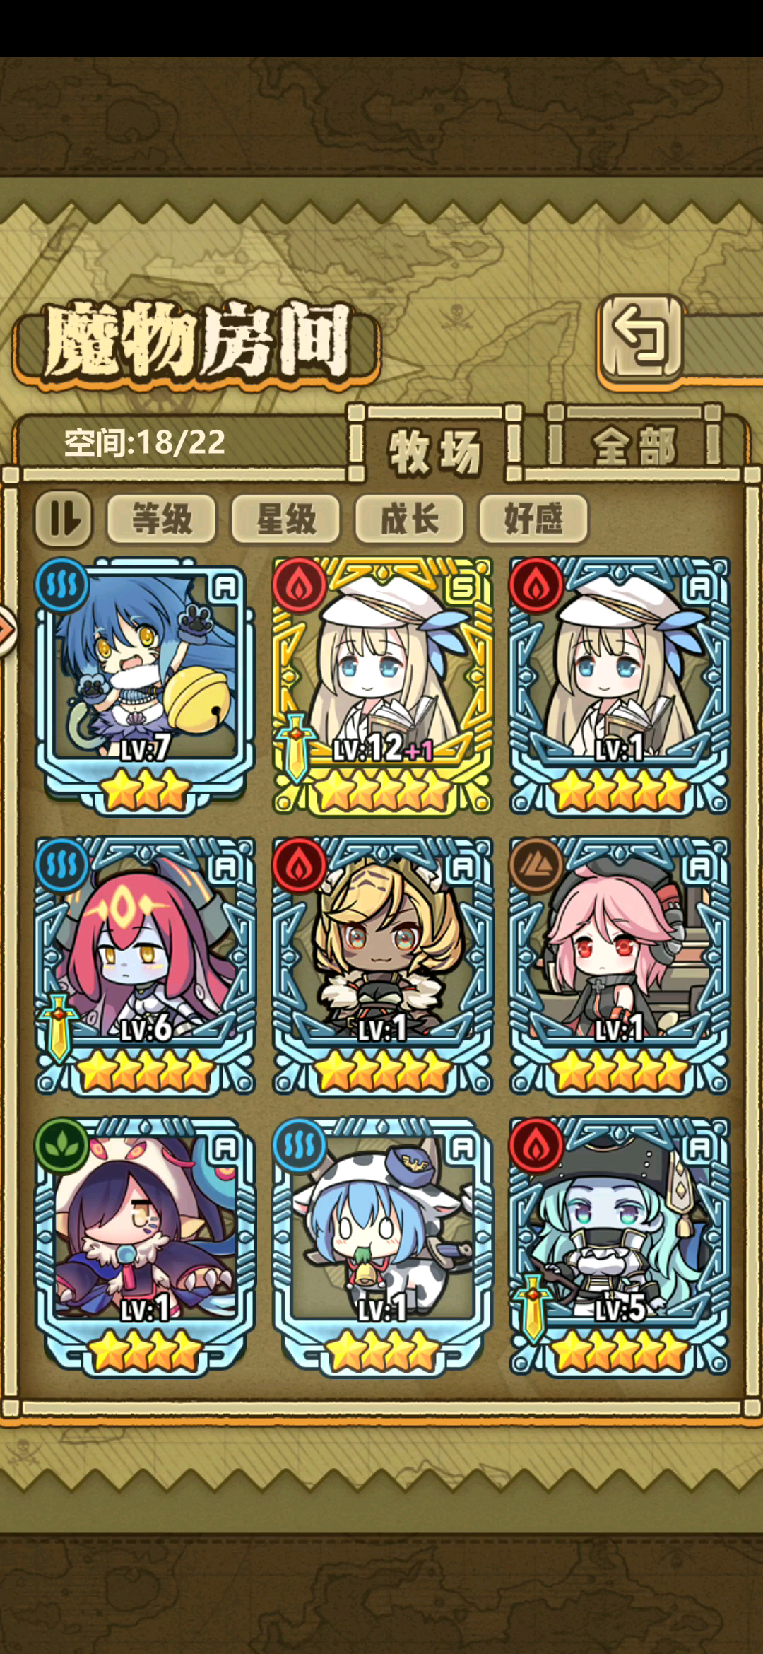Select the cow costume LV:1 monster
The image size is (763, 1654).
[x=382, y=1246]
